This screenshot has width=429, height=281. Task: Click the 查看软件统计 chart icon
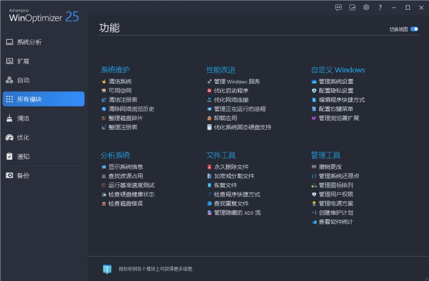(314, 222)
